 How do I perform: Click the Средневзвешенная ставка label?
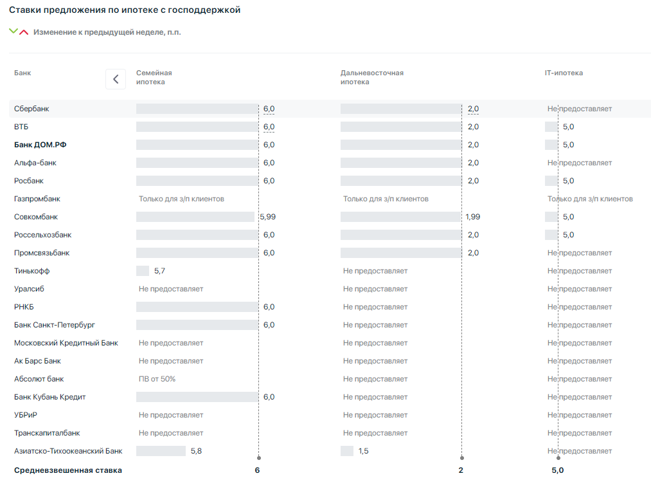pyautogui.click(x=68, y=470)
